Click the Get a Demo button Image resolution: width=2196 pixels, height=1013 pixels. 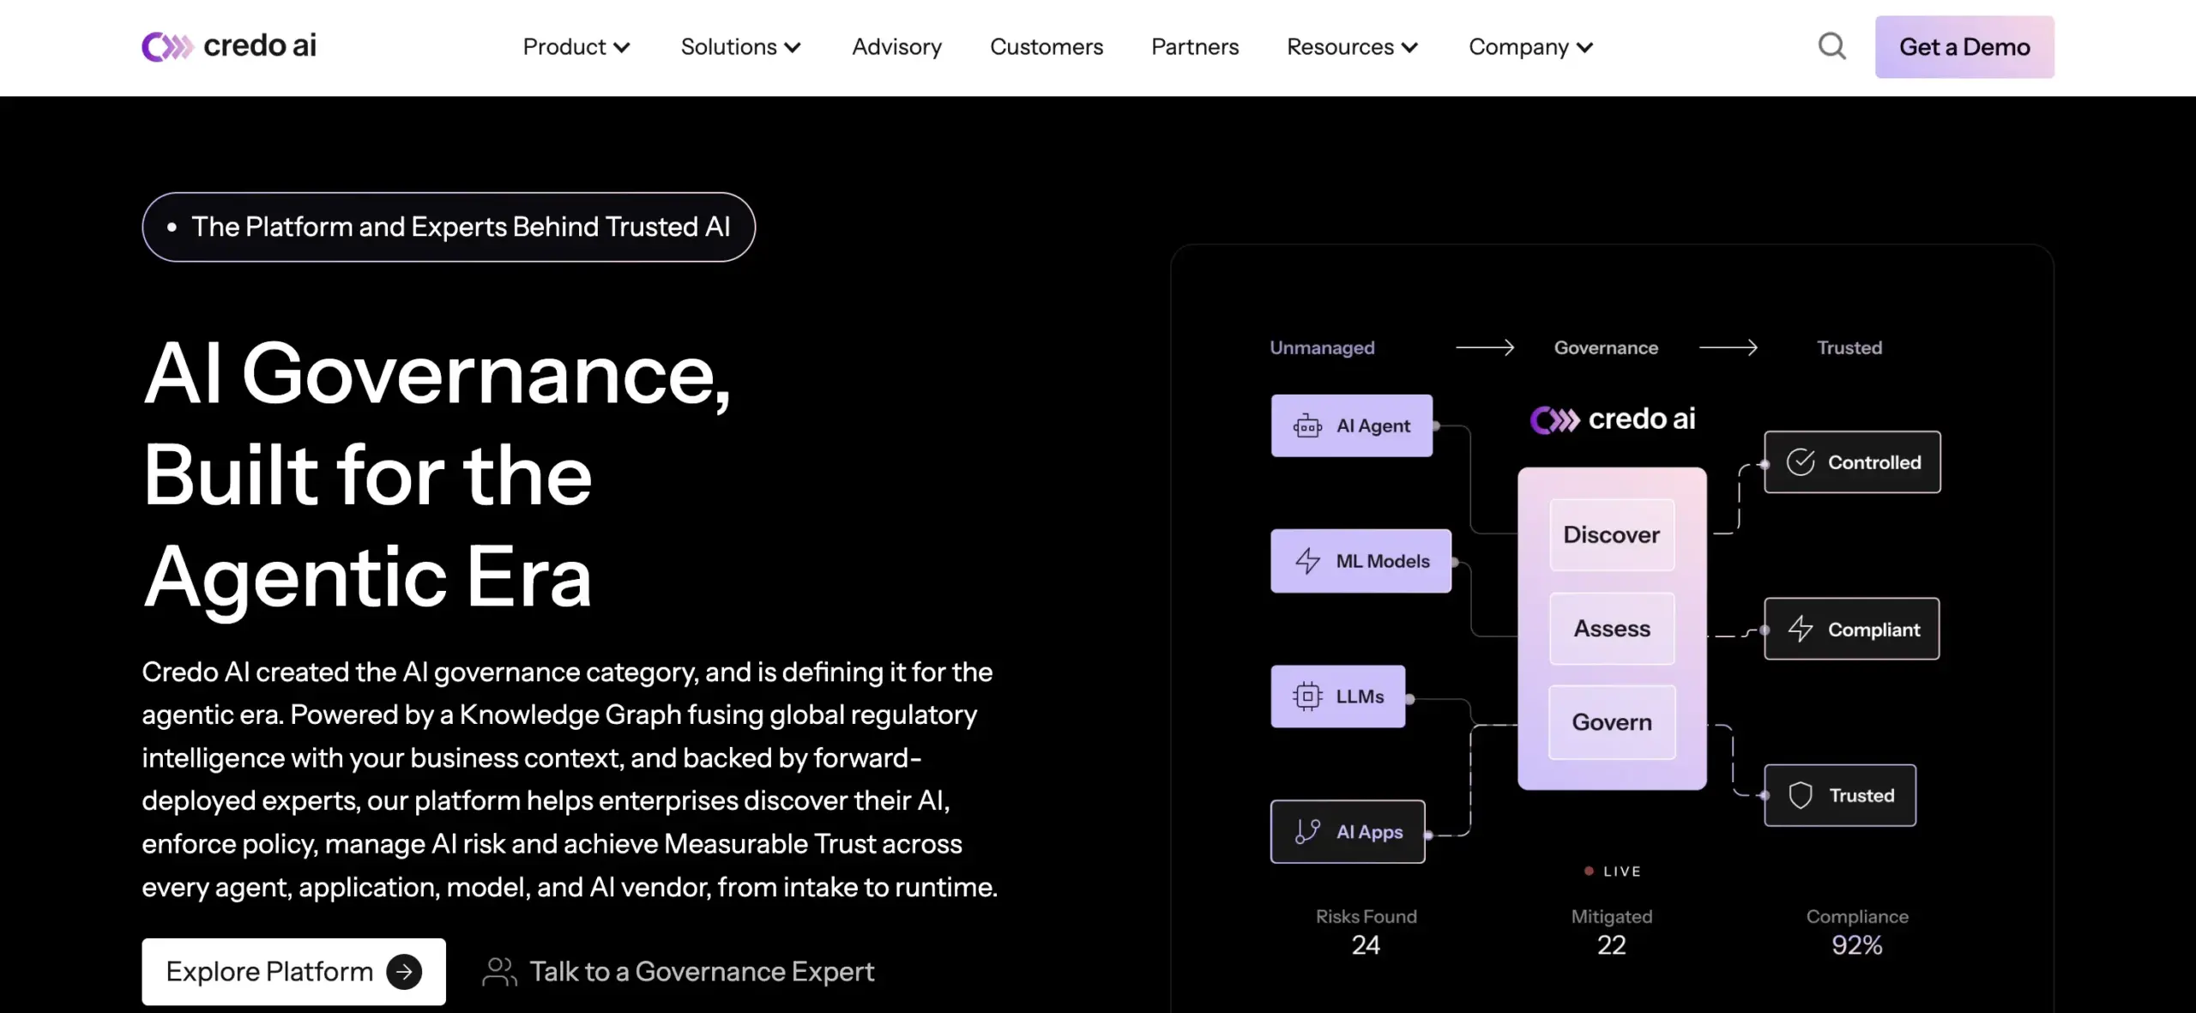[1964, 47]
